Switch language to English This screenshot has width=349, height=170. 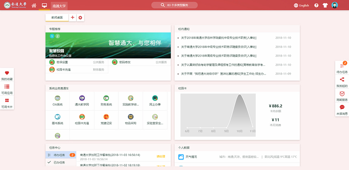click(x=301, y=6)
